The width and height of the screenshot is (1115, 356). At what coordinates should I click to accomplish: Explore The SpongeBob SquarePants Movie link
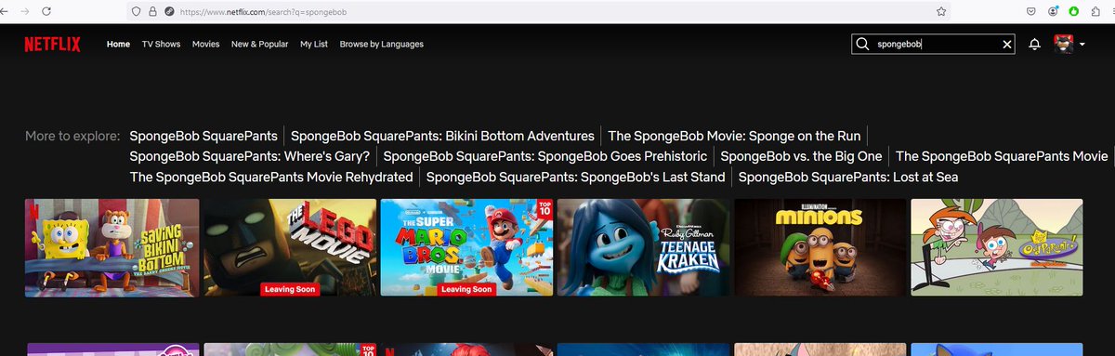(x=1002, y=156)
